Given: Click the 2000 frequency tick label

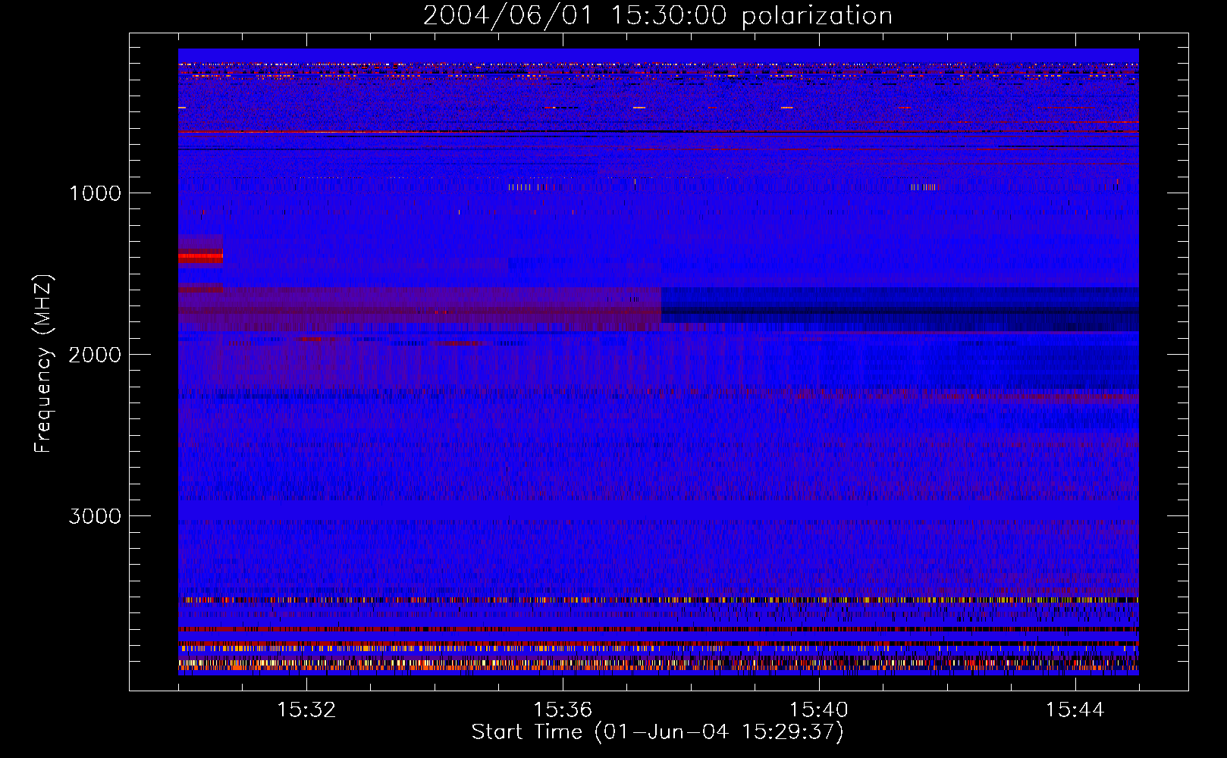Looking at the screenshot, I should 96,355.
